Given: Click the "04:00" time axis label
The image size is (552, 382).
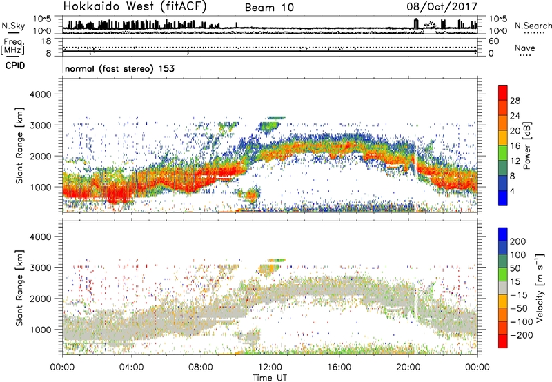Looking at the screenshot, I should coord(132,368).
